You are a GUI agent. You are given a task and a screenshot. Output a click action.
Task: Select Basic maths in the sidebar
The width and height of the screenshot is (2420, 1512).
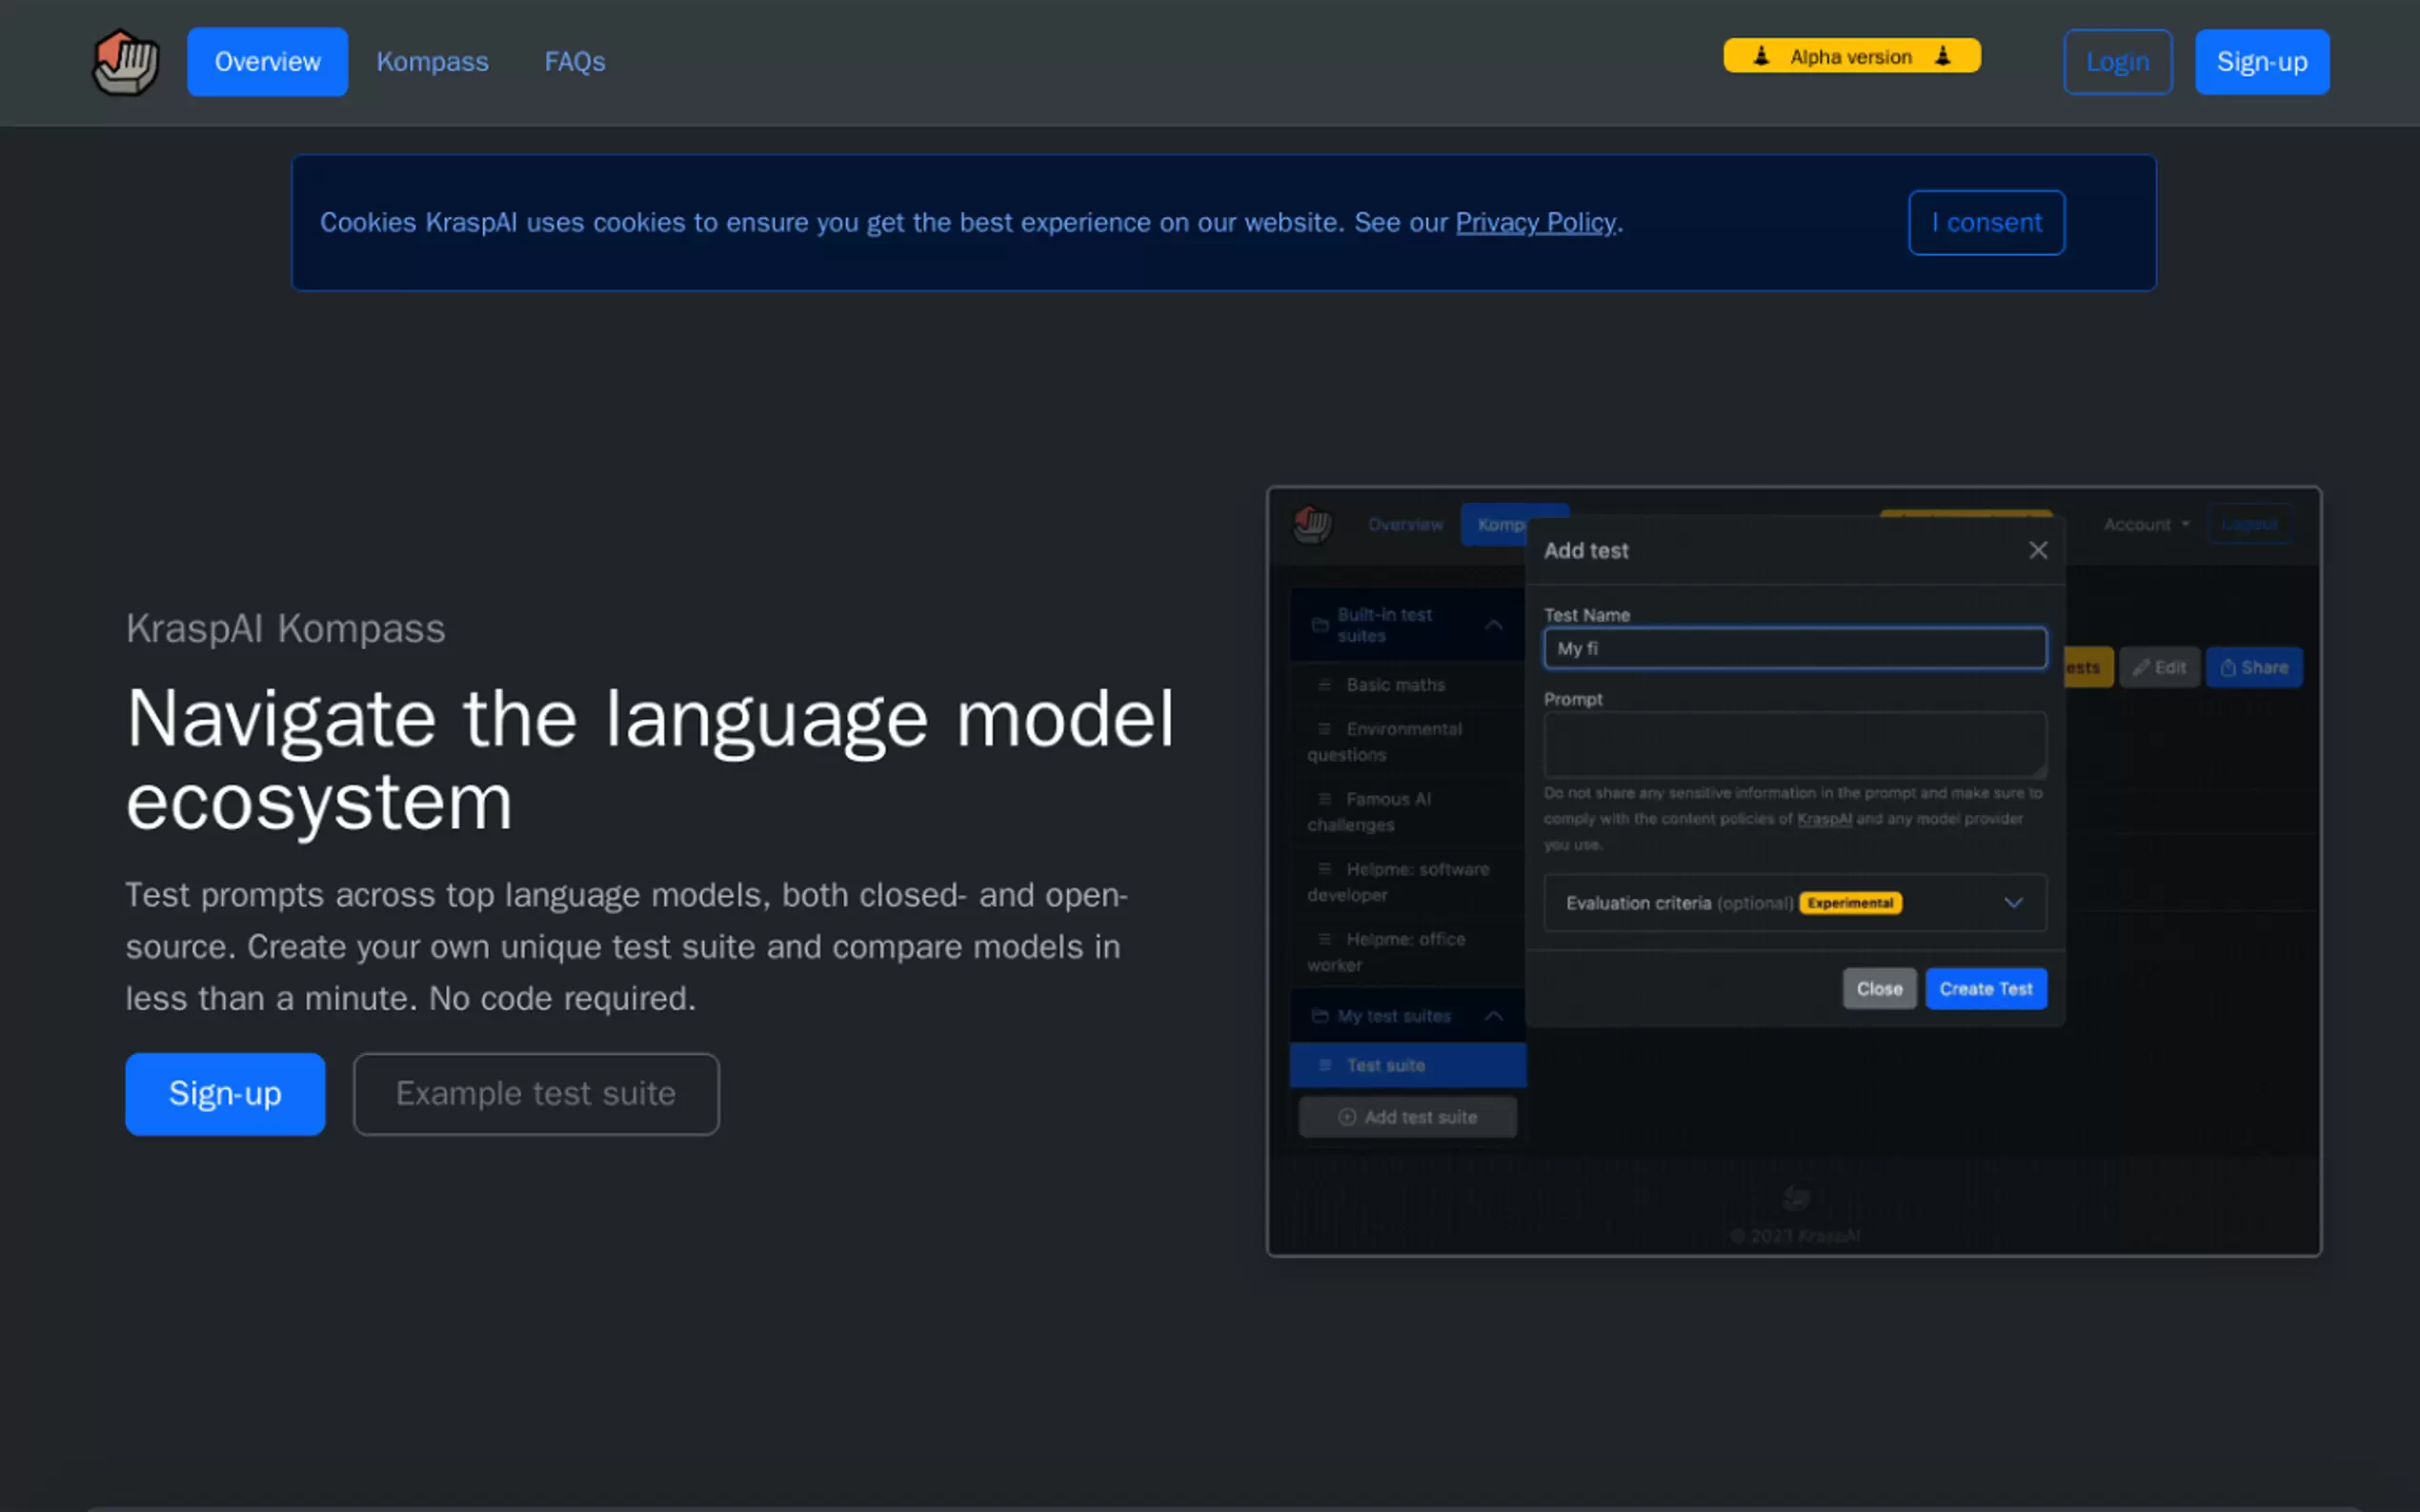1395,685
